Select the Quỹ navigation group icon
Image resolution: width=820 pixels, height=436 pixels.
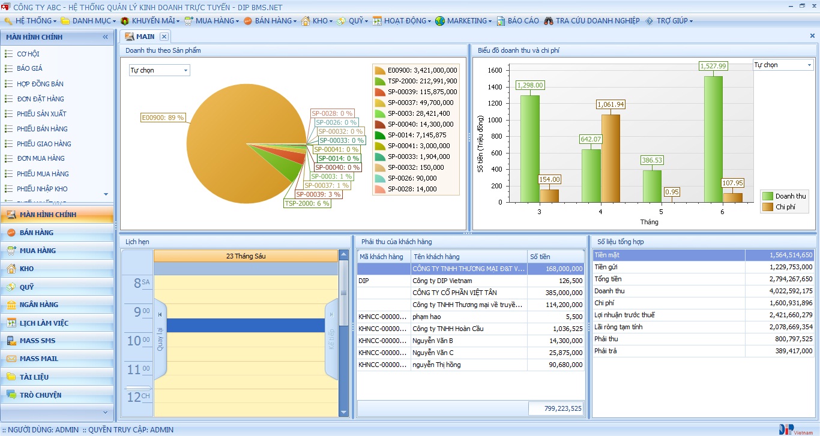pyautogui.click(x=11, y=287)
